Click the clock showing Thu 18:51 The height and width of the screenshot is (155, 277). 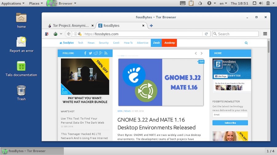tap(239, 3)
